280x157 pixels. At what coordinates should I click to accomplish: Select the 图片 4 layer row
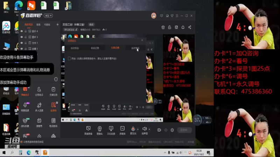pyautogui.click(x=39, y=31)
